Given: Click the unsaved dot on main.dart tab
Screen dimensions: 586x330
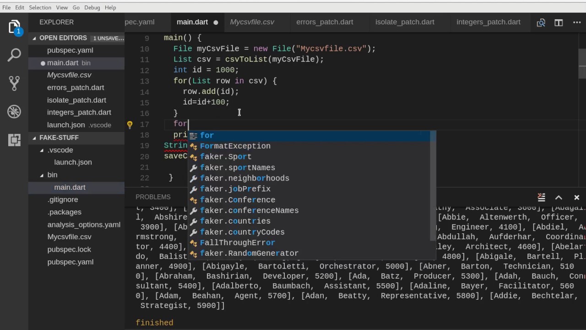Looking at the screenshot, I should tap(216, 22).
